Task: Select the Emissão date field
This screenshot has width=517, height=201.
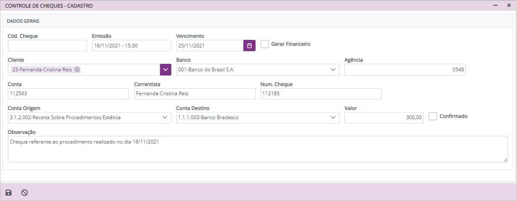Action: [x=131, y=45]
